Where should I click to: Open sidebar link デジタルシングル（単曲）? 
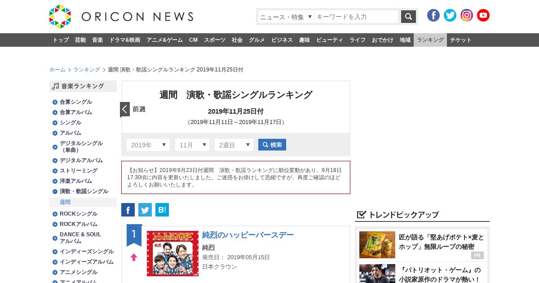point(81,146)
